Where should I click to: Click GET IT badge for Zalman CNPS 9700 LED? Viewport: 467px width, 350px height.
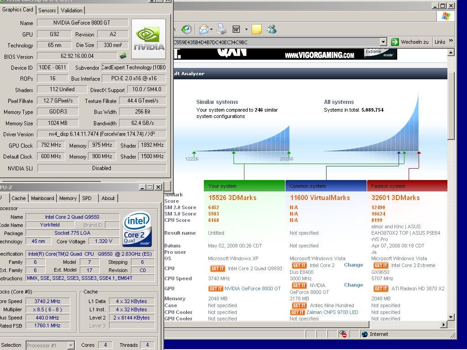point(297,312)
